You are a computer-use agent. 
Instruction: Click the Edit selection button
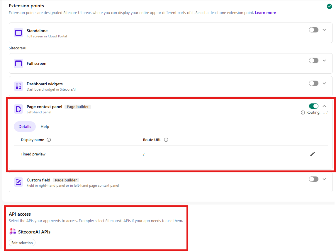point(22,243)
